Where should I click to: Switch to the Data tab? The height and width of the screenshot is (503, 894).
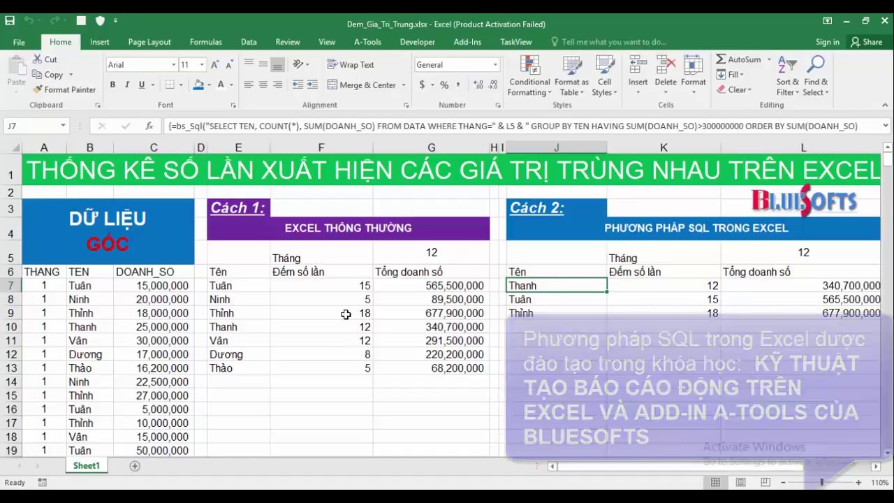tap(249, 42)
